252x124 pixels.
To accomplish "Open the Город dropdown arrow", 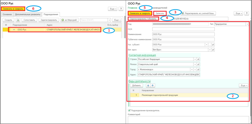I will click(192, 70).
